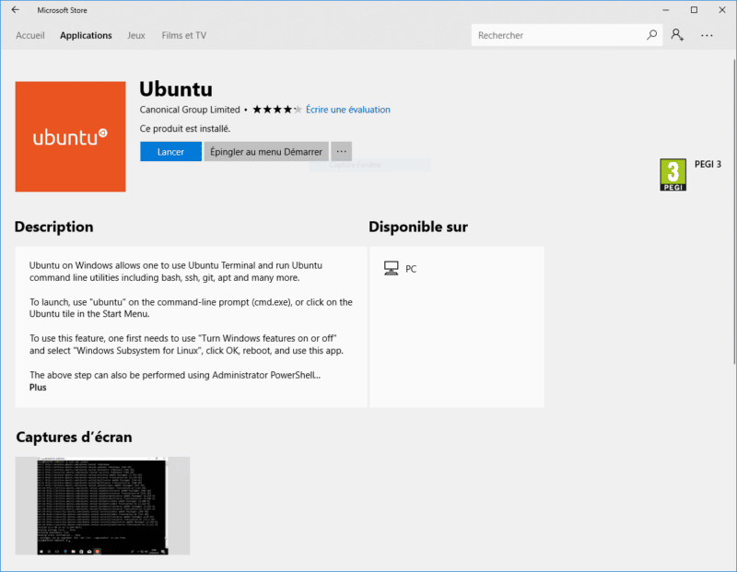Click inside the Rechercher search field
The height and width of the screenshot is (572, 737).
(553, 35)
